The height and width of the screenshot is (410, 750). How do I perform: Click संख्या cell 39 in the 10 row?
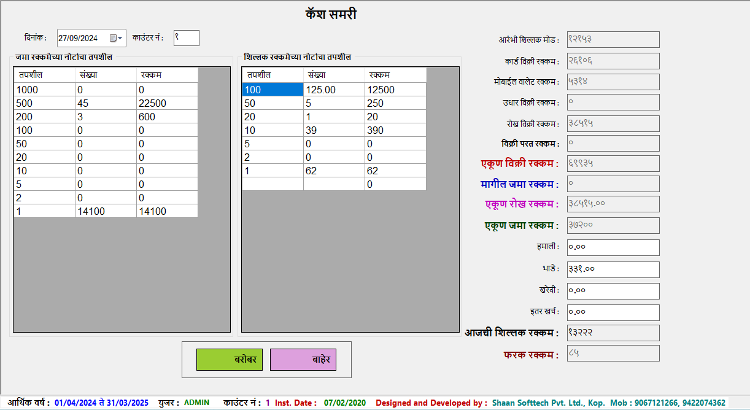pos(333,130)
